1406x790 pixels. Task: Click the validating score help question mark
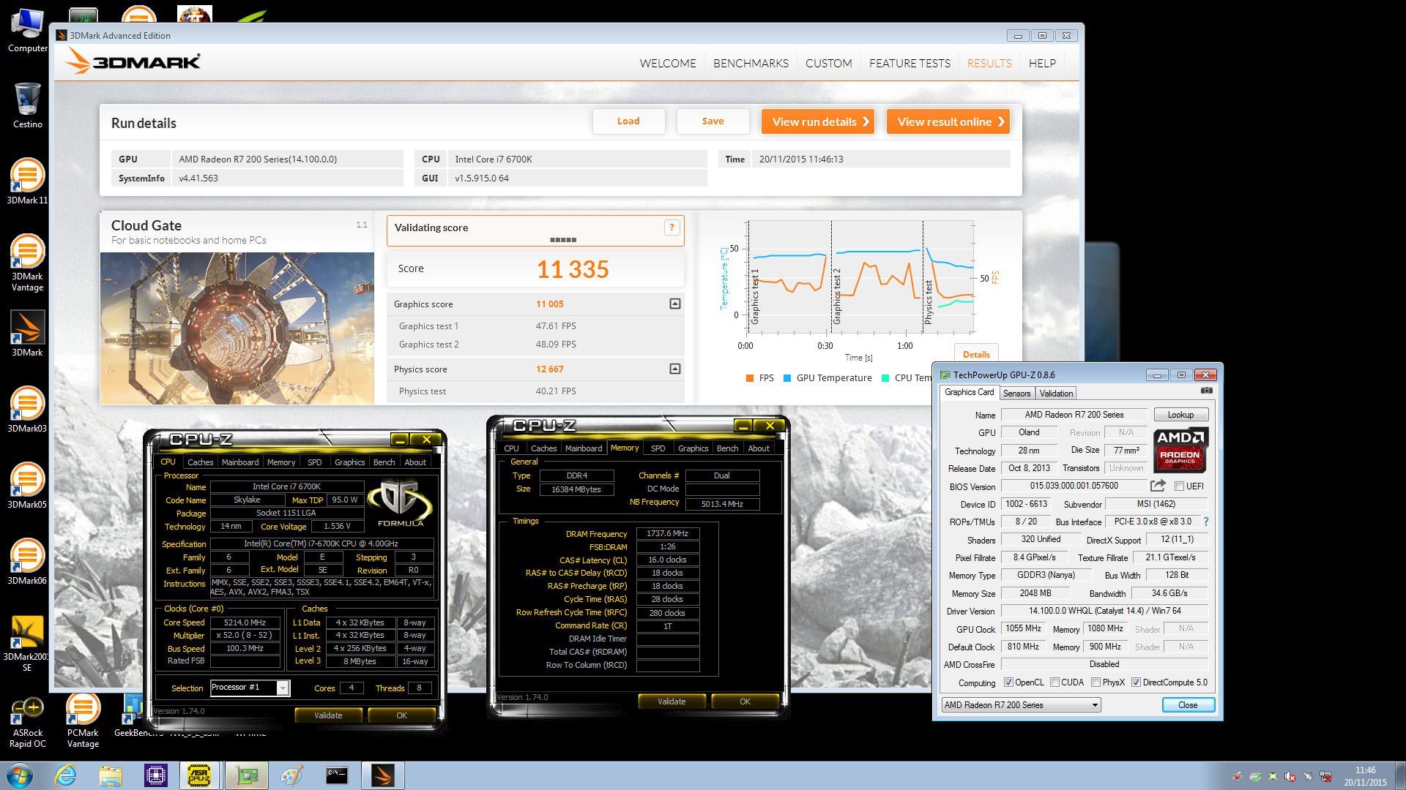pyautogui.click(x=672, y=227)
